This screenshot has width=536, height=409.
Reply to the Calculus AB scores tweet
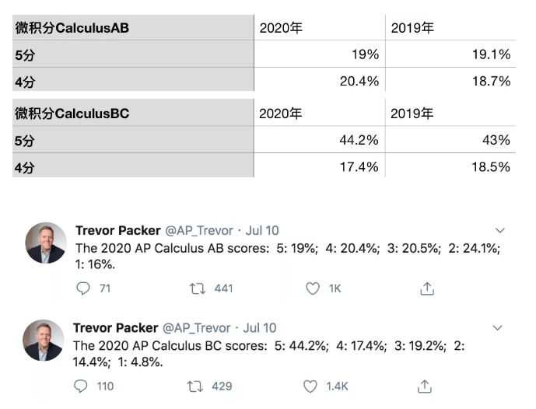click(x=83, y=288)
